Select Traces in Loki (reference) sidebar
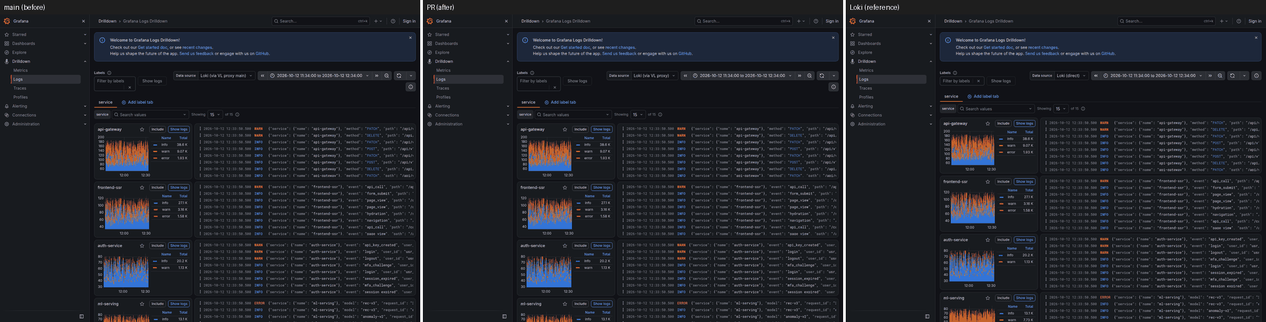 point(865,88)
